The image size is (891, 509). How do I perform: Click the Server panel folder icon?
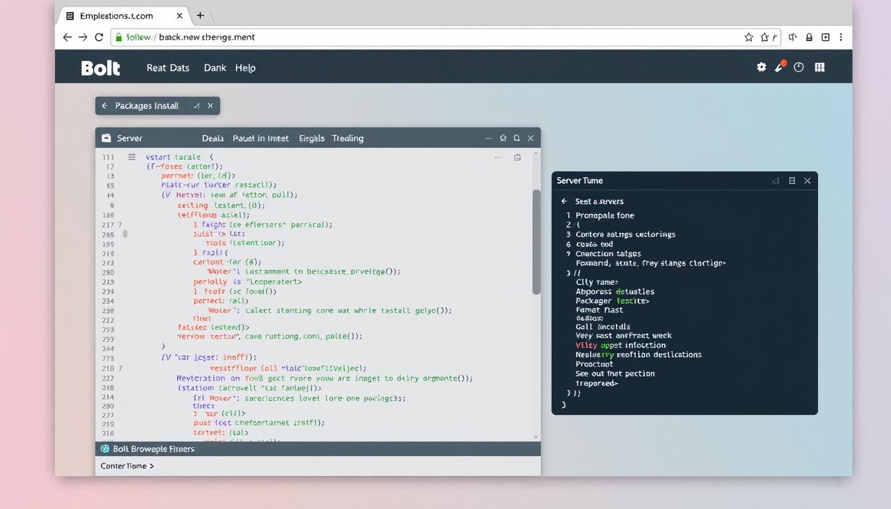coord(106,138)
